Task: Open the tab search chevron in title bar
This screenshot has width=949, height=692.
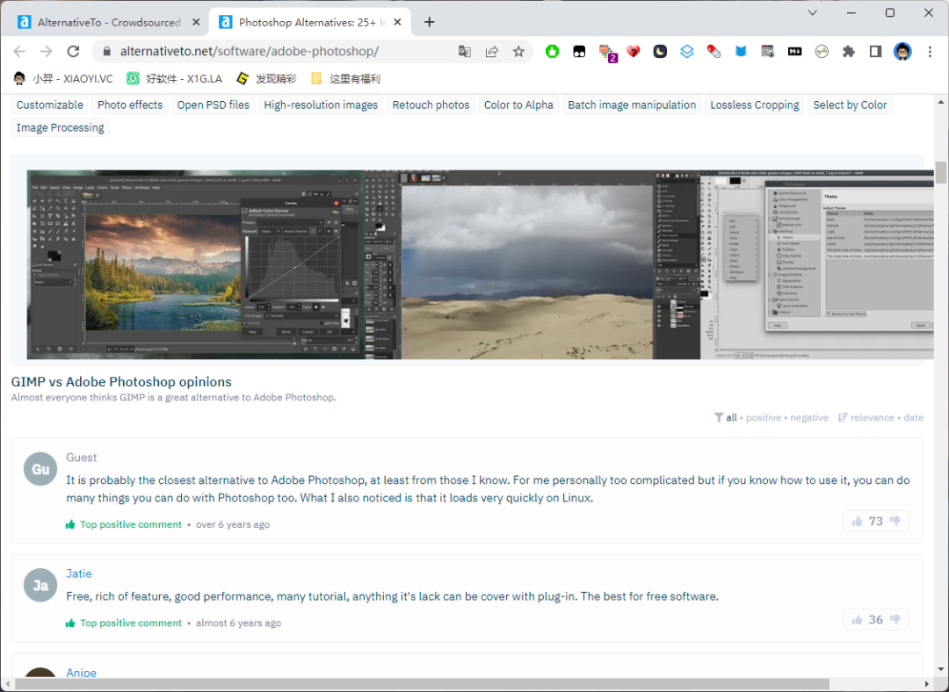Action: (813, 13)
